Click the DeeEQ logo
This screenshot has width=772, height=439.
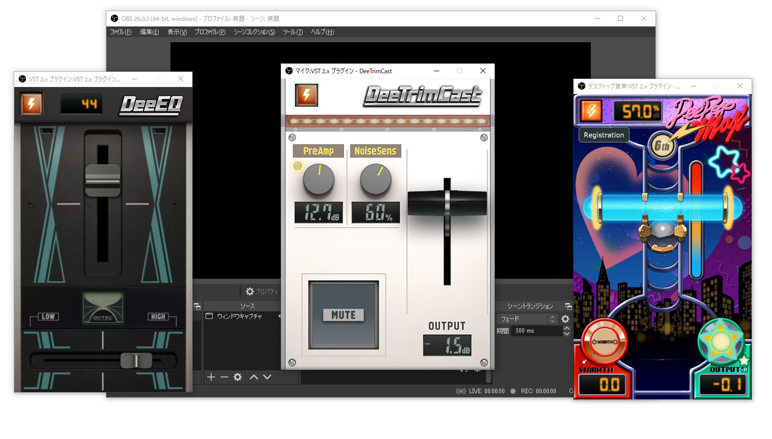pos(151,105)
